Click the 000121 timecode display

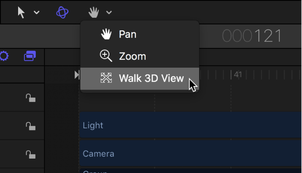point(252,36)
